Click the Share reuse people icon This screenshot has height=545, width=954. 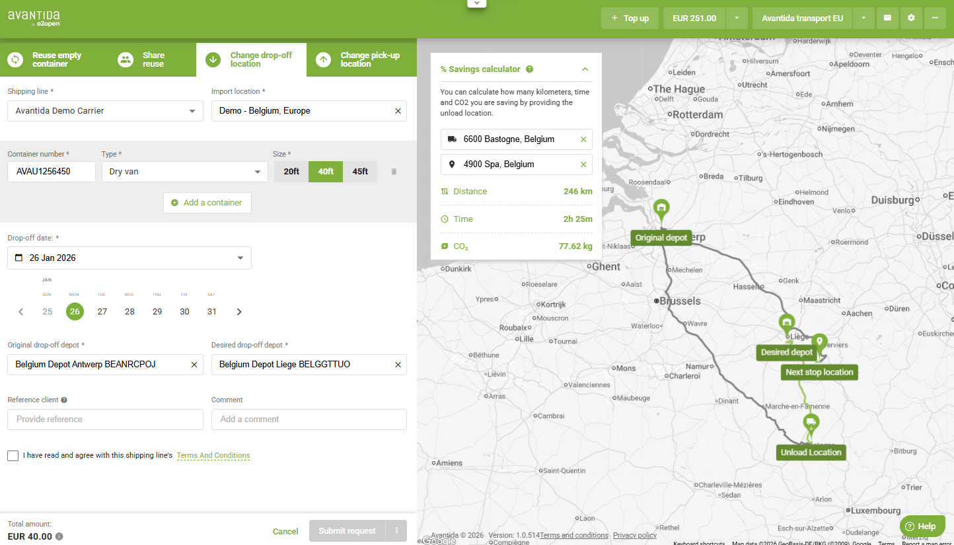[x=126, y=59]
